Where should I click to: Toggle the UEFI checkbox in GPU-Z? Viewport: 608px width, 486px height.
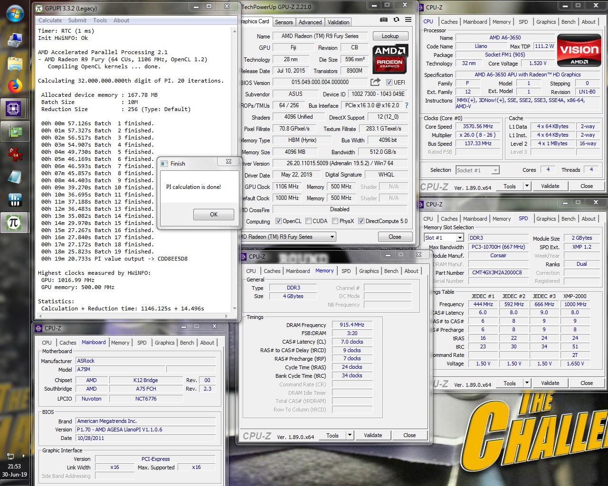pos(389,82)
